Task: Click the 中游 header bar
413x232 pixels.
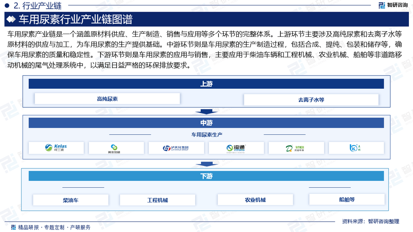Action: tap(206, 123)
